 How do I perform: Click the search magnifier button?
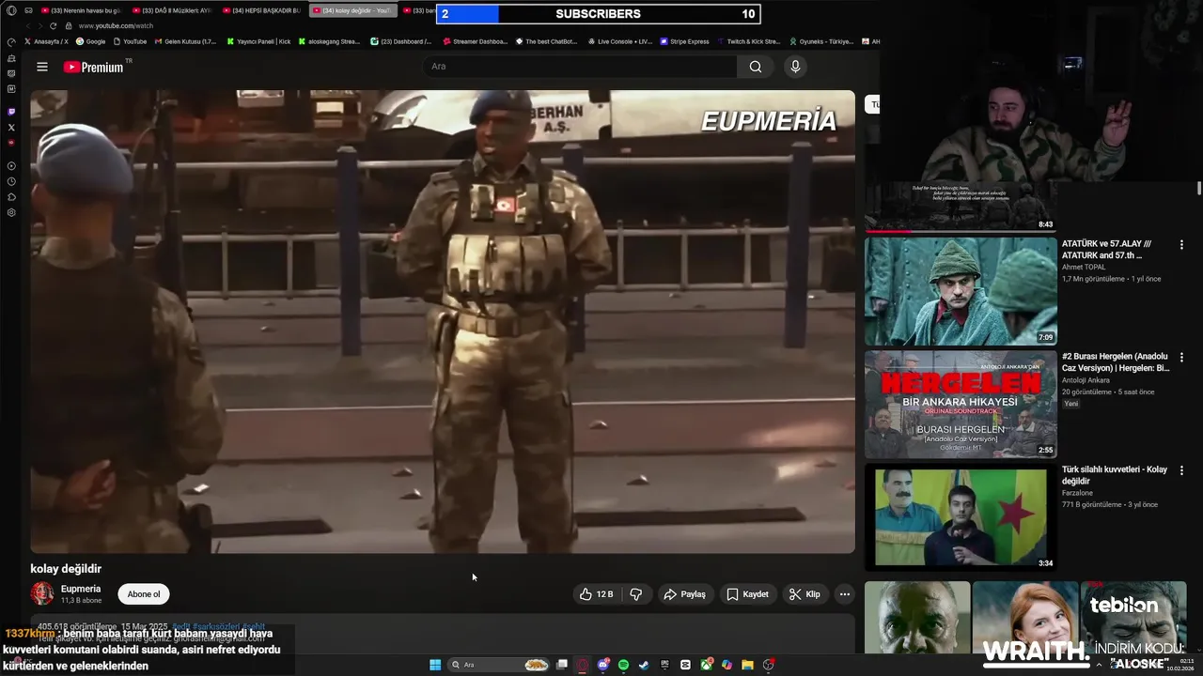point(756,67)
